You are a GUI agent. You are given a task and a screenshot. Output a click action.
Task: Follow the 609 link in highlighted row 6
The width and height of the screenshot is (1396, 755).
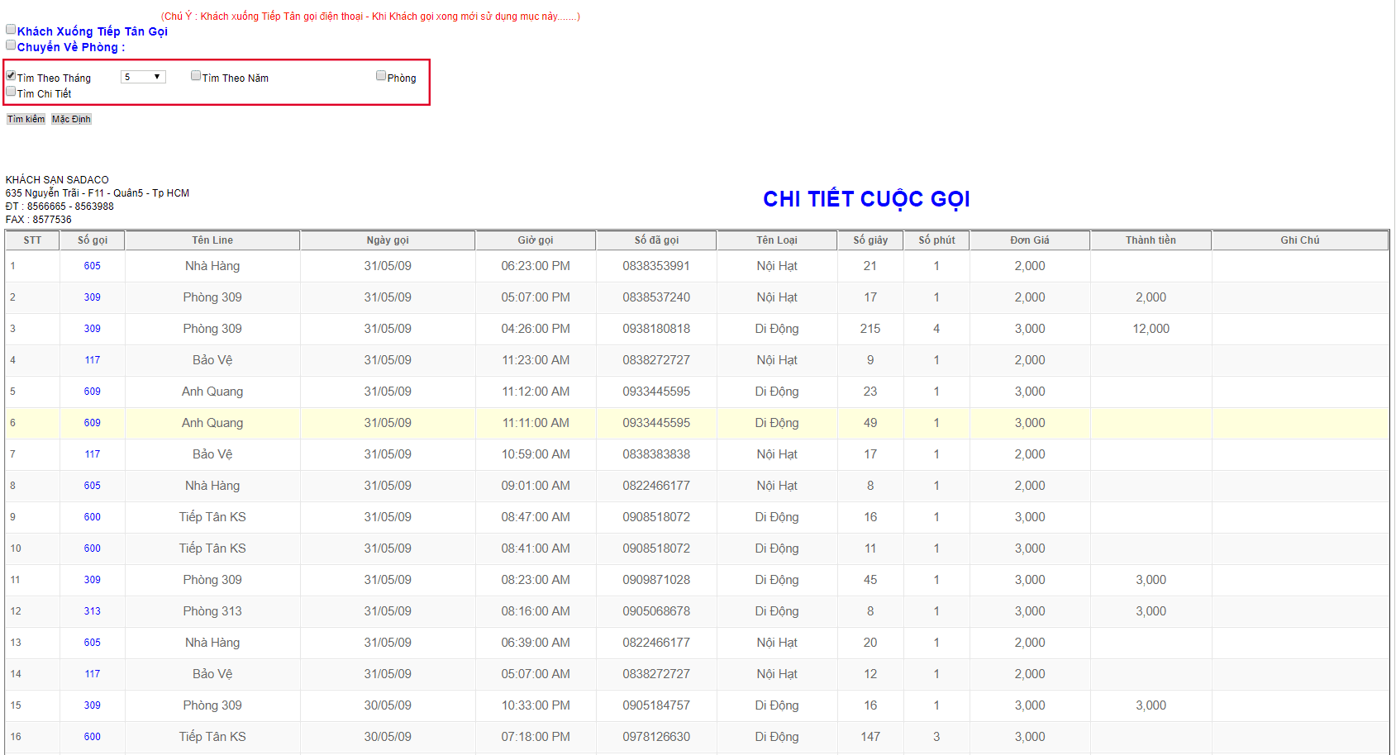pyautogui.click(x=92, y=423)
